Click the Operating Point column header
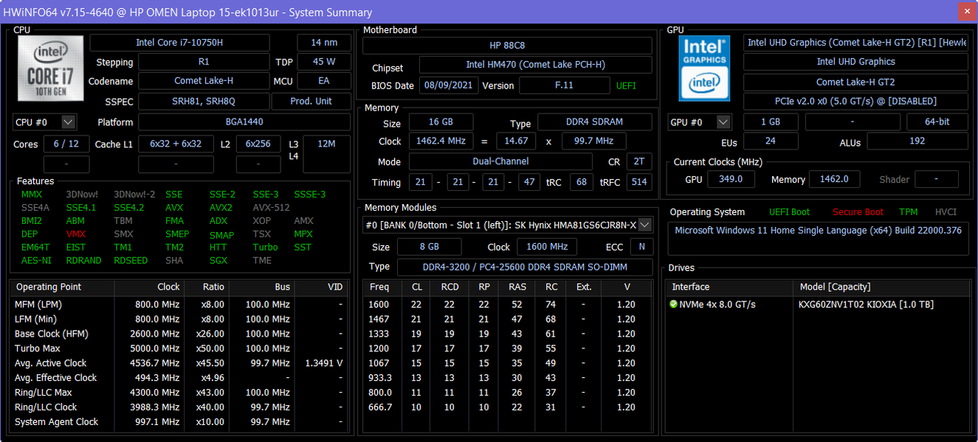The image size is (978, 442). click(x=62, y=287)
